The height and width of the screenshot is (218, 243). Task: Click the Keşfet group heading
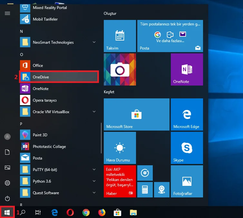point(109,92)
